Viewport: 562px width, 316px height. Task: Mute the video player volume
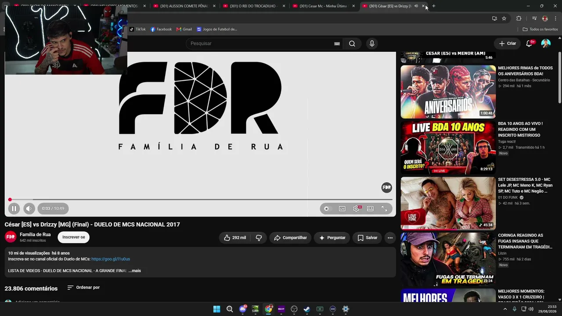point(29,208)
